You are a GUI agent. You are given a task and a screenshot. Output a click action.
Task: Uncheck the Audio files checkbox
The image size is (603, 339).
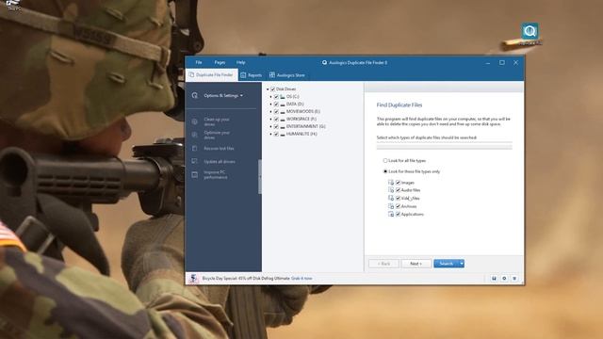pos(398,190)
